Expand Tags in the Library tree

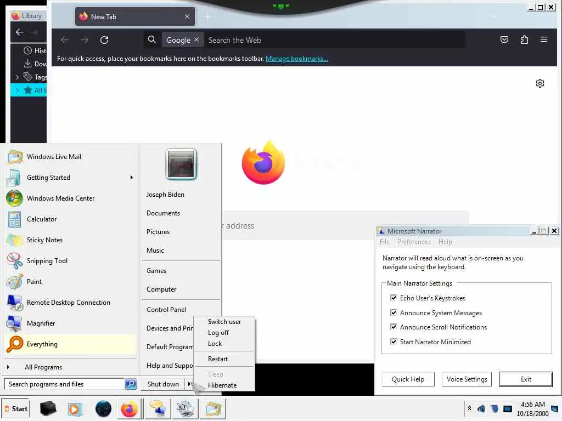(17, 77)
